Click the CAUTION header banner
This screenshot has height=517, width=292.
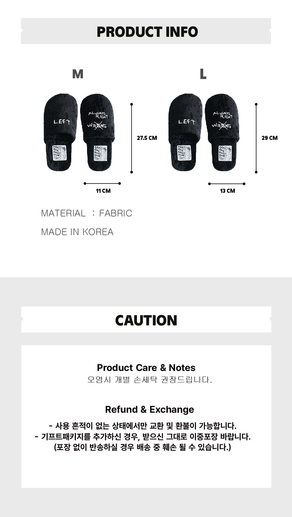pyautogui.click(x=146, y=320)
